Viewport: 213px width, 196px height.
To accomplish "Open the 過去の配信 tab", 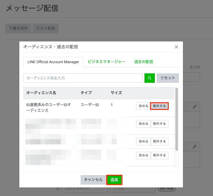I will [x=143, y=62].
